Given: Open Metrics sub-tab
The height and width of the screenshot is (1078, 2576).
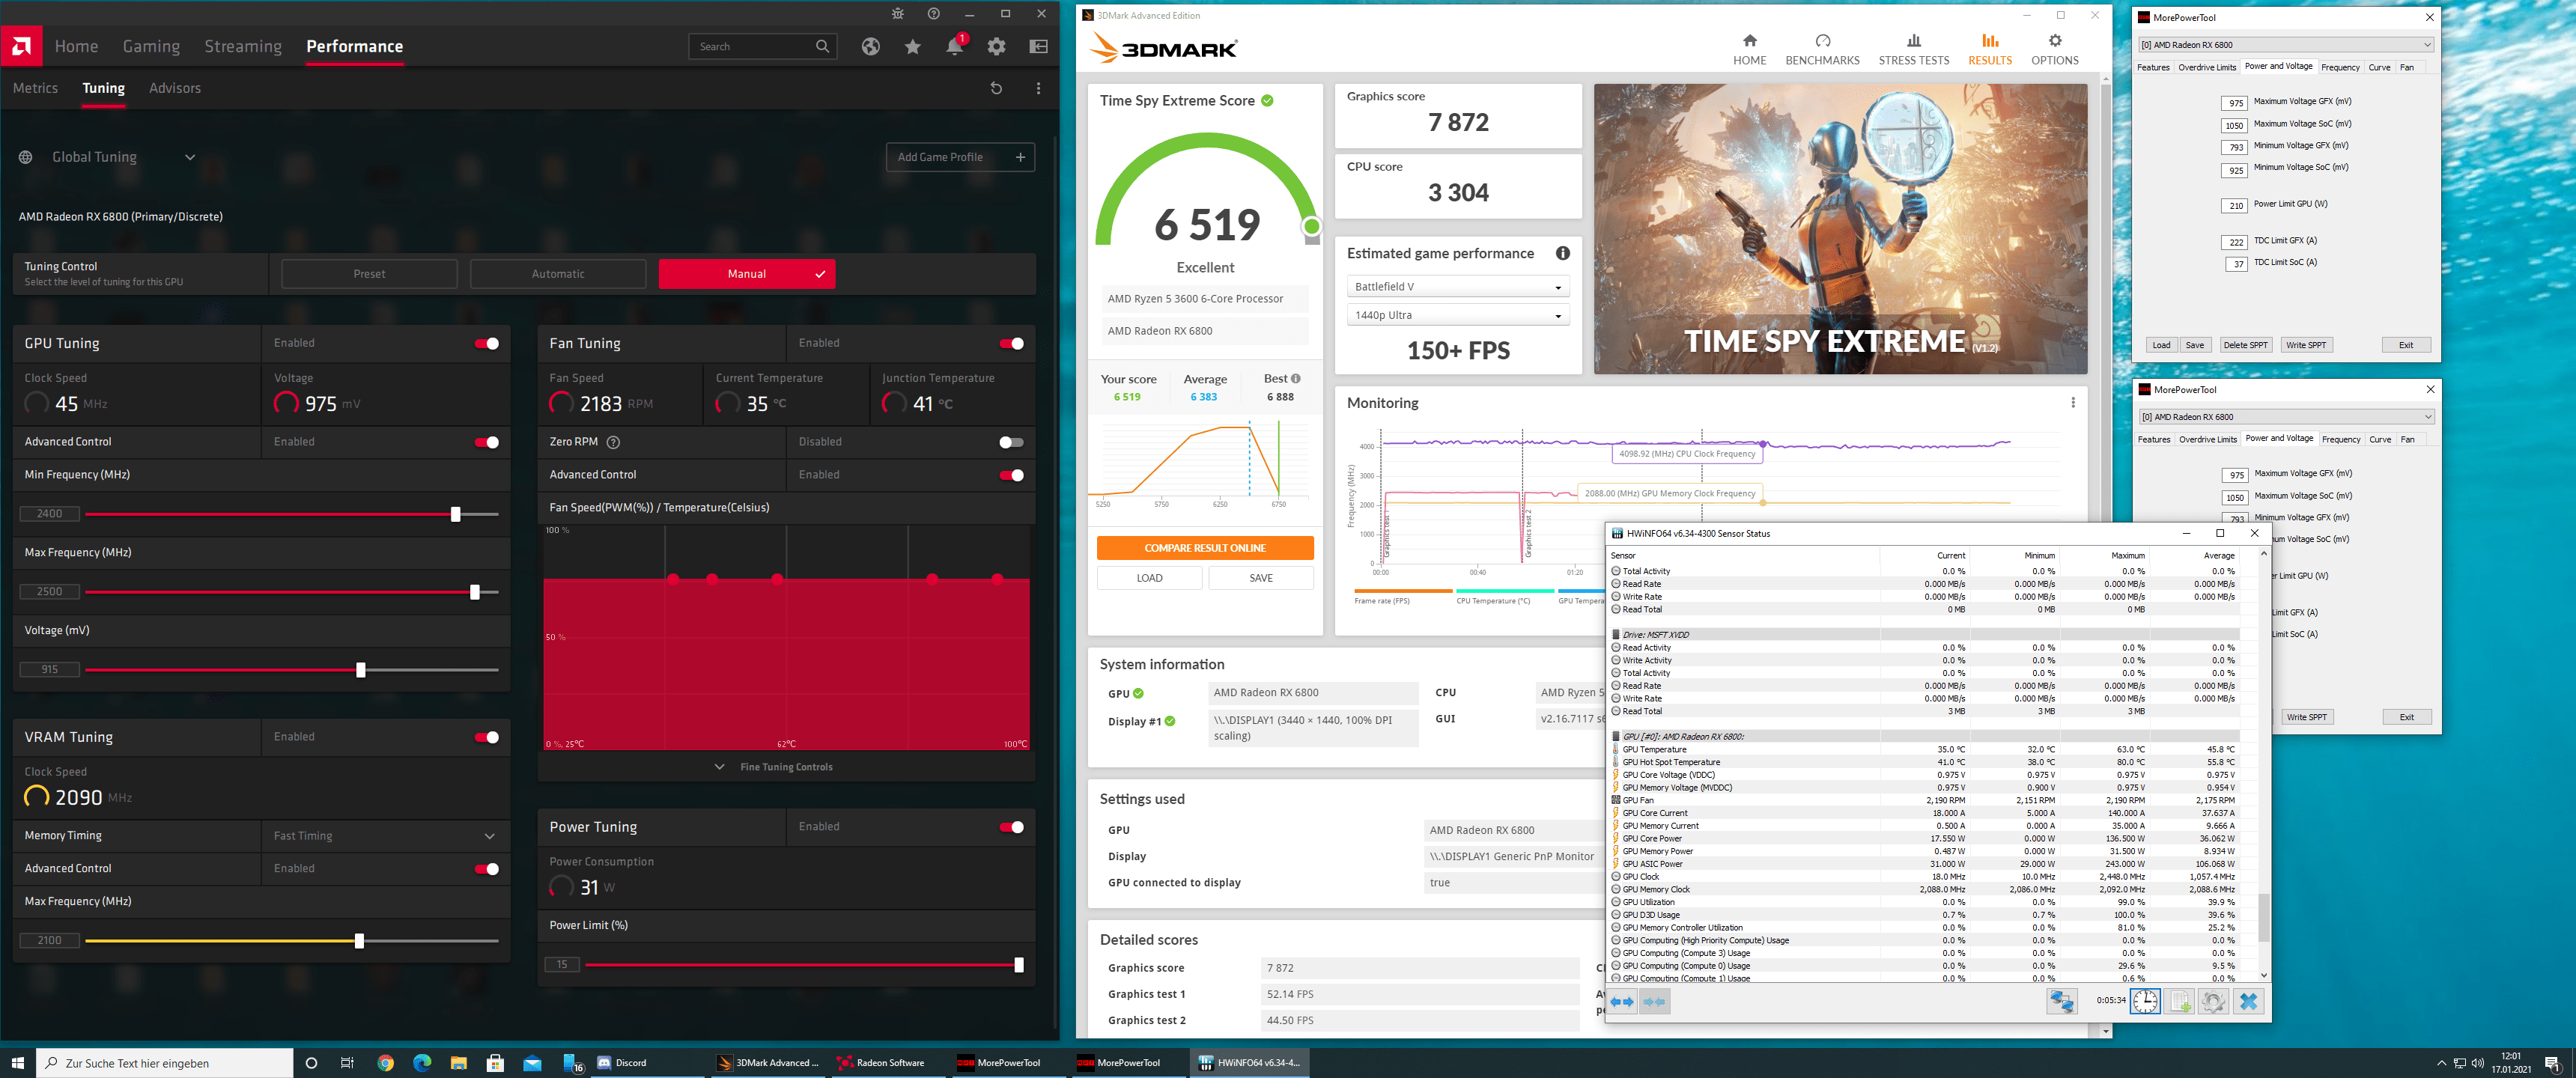Looking at the screenshot, I should [35, 88].
